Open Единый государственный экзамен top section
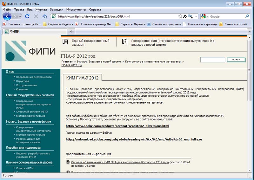This screenshot has width=254, height=180. [90, 43]
